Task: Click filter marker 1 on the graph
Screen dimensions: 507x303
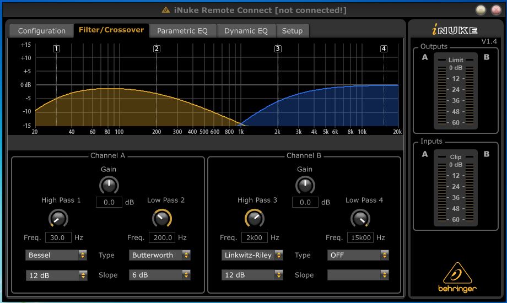Action: point(57,48)
